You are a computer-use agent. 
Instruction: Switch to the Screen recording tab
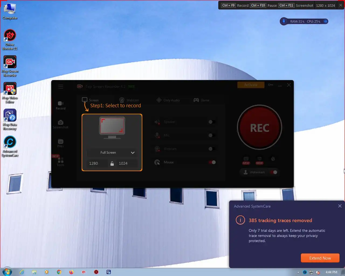point(91,100)
